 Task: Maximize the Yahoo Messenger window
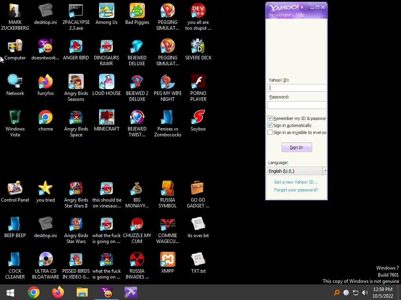(x=317, y=7)
